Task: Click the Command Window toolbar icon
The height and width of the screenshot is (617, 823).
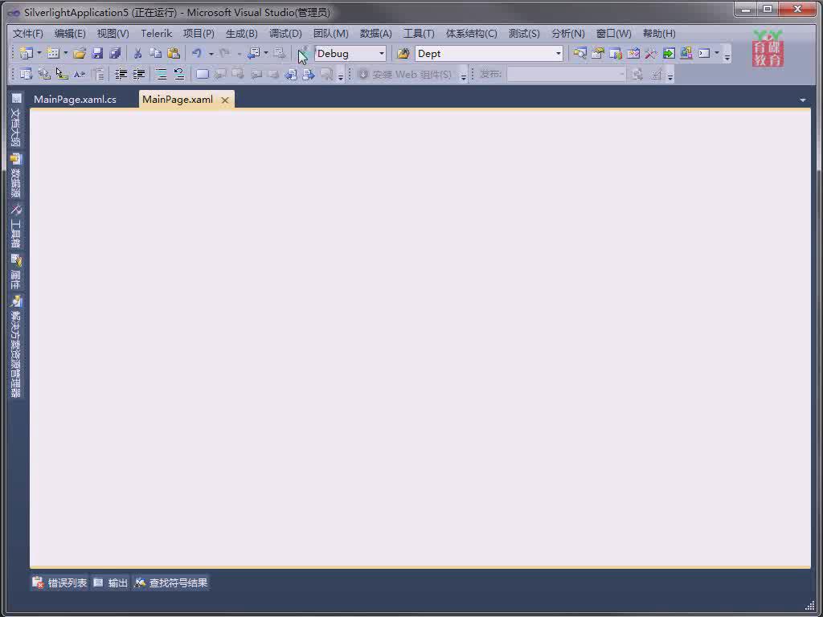Action: pos(704,53)
